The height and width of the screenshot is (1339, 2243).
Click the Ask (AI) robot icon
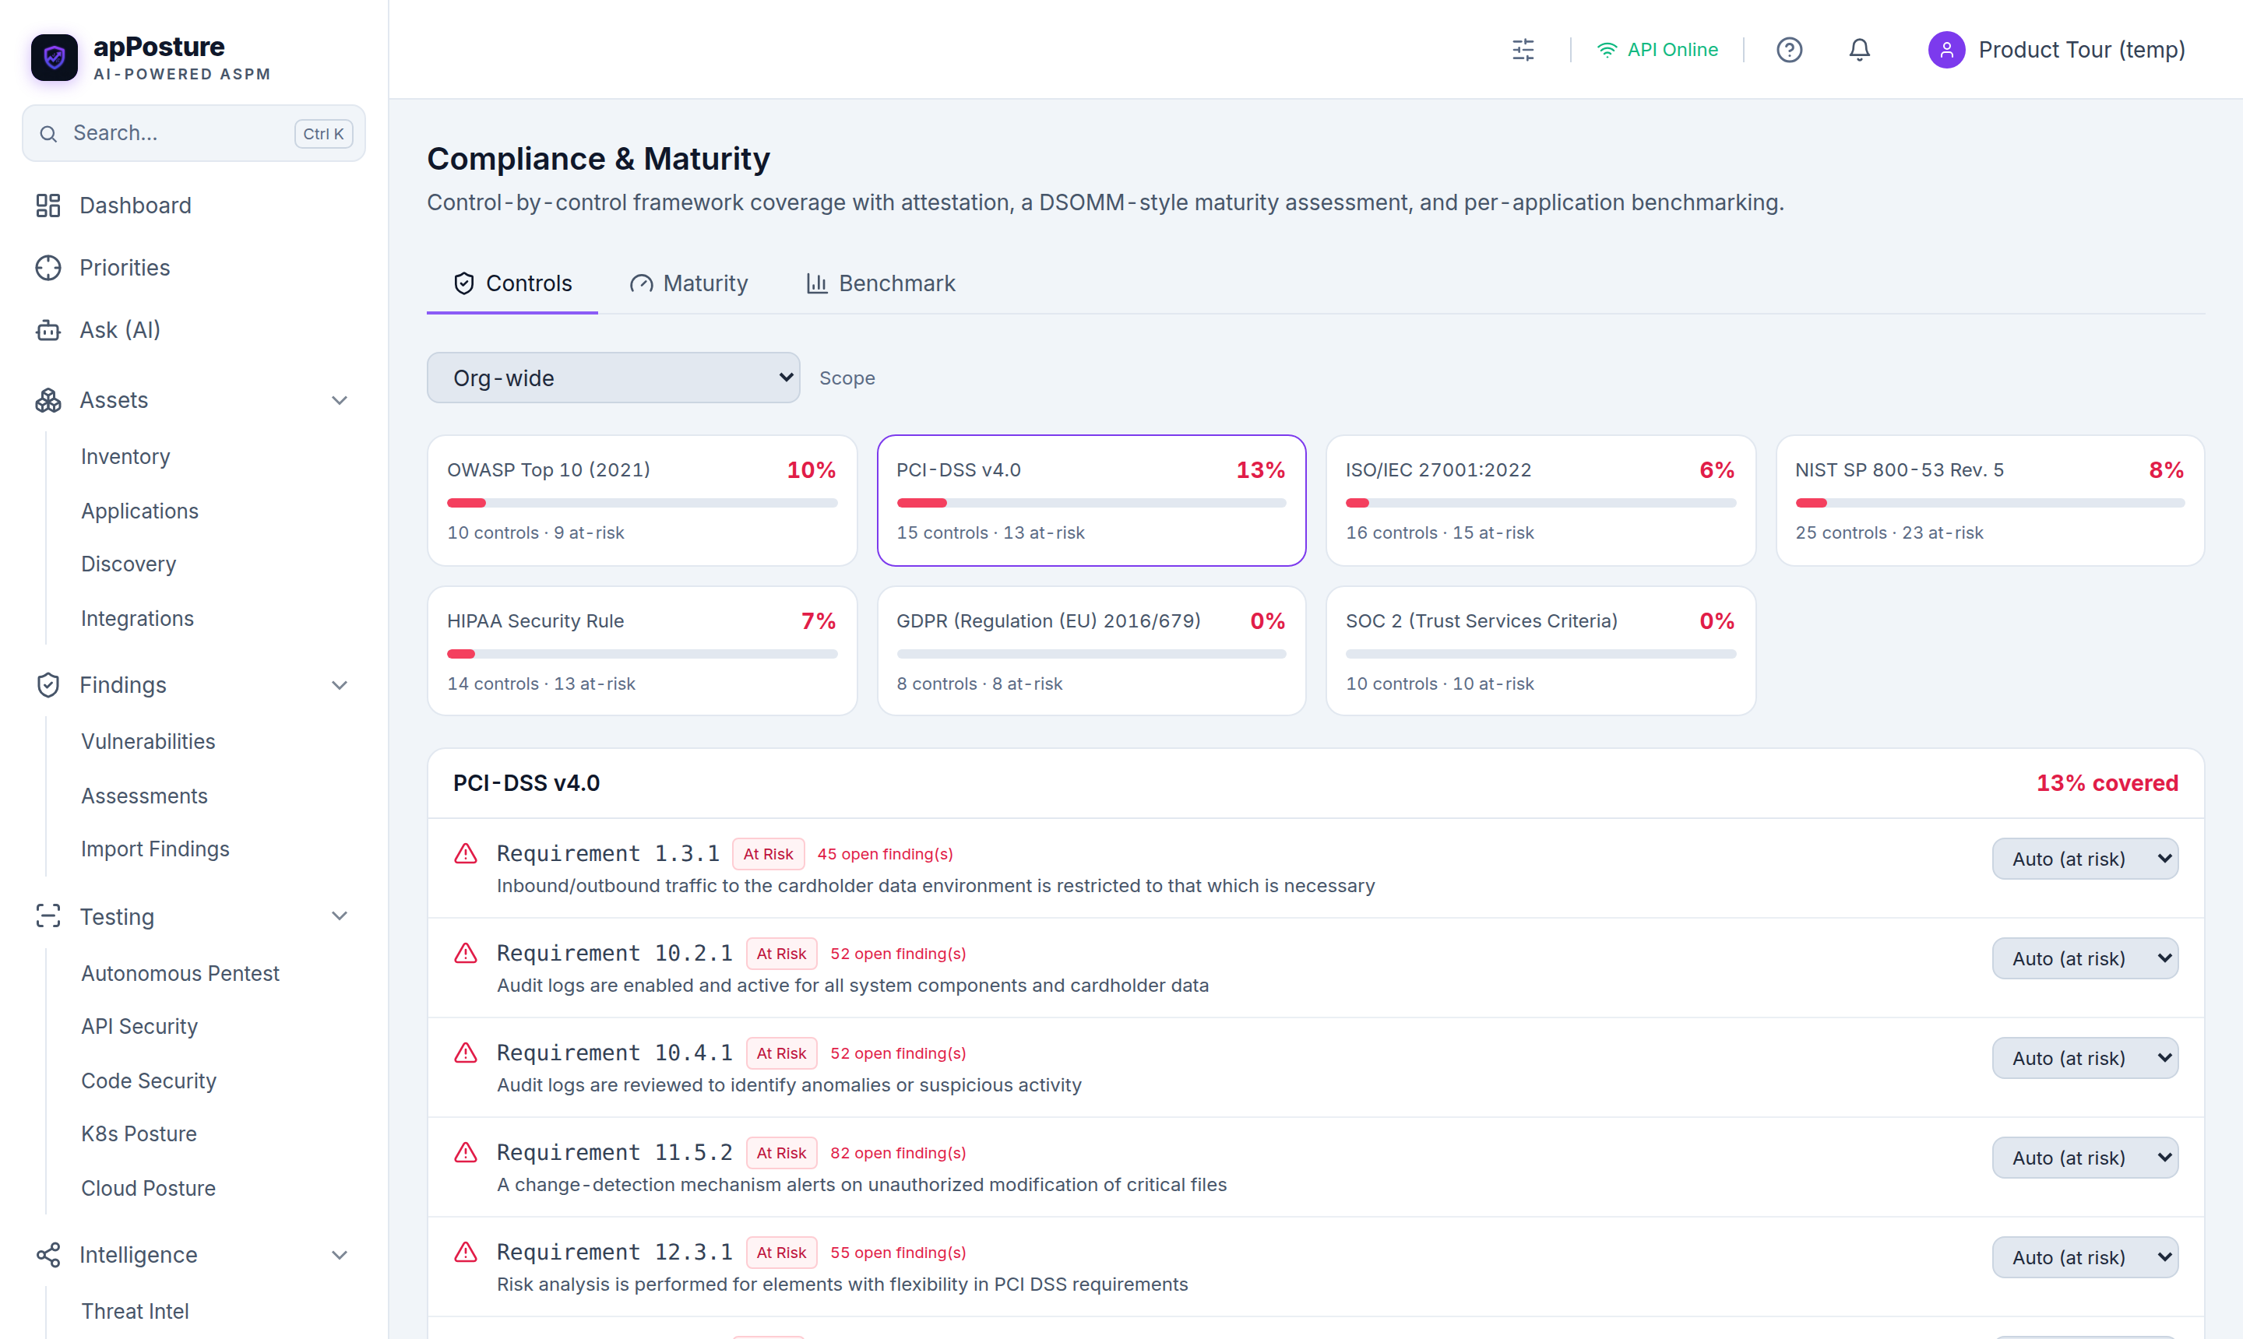tap(48, 330)
